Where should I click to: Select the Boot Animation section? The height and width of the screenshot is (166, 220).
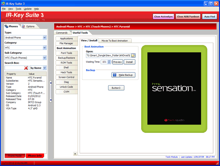click(x=66, y=48)
